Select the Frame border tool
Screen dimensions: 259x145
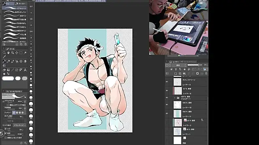click(17, 70)
